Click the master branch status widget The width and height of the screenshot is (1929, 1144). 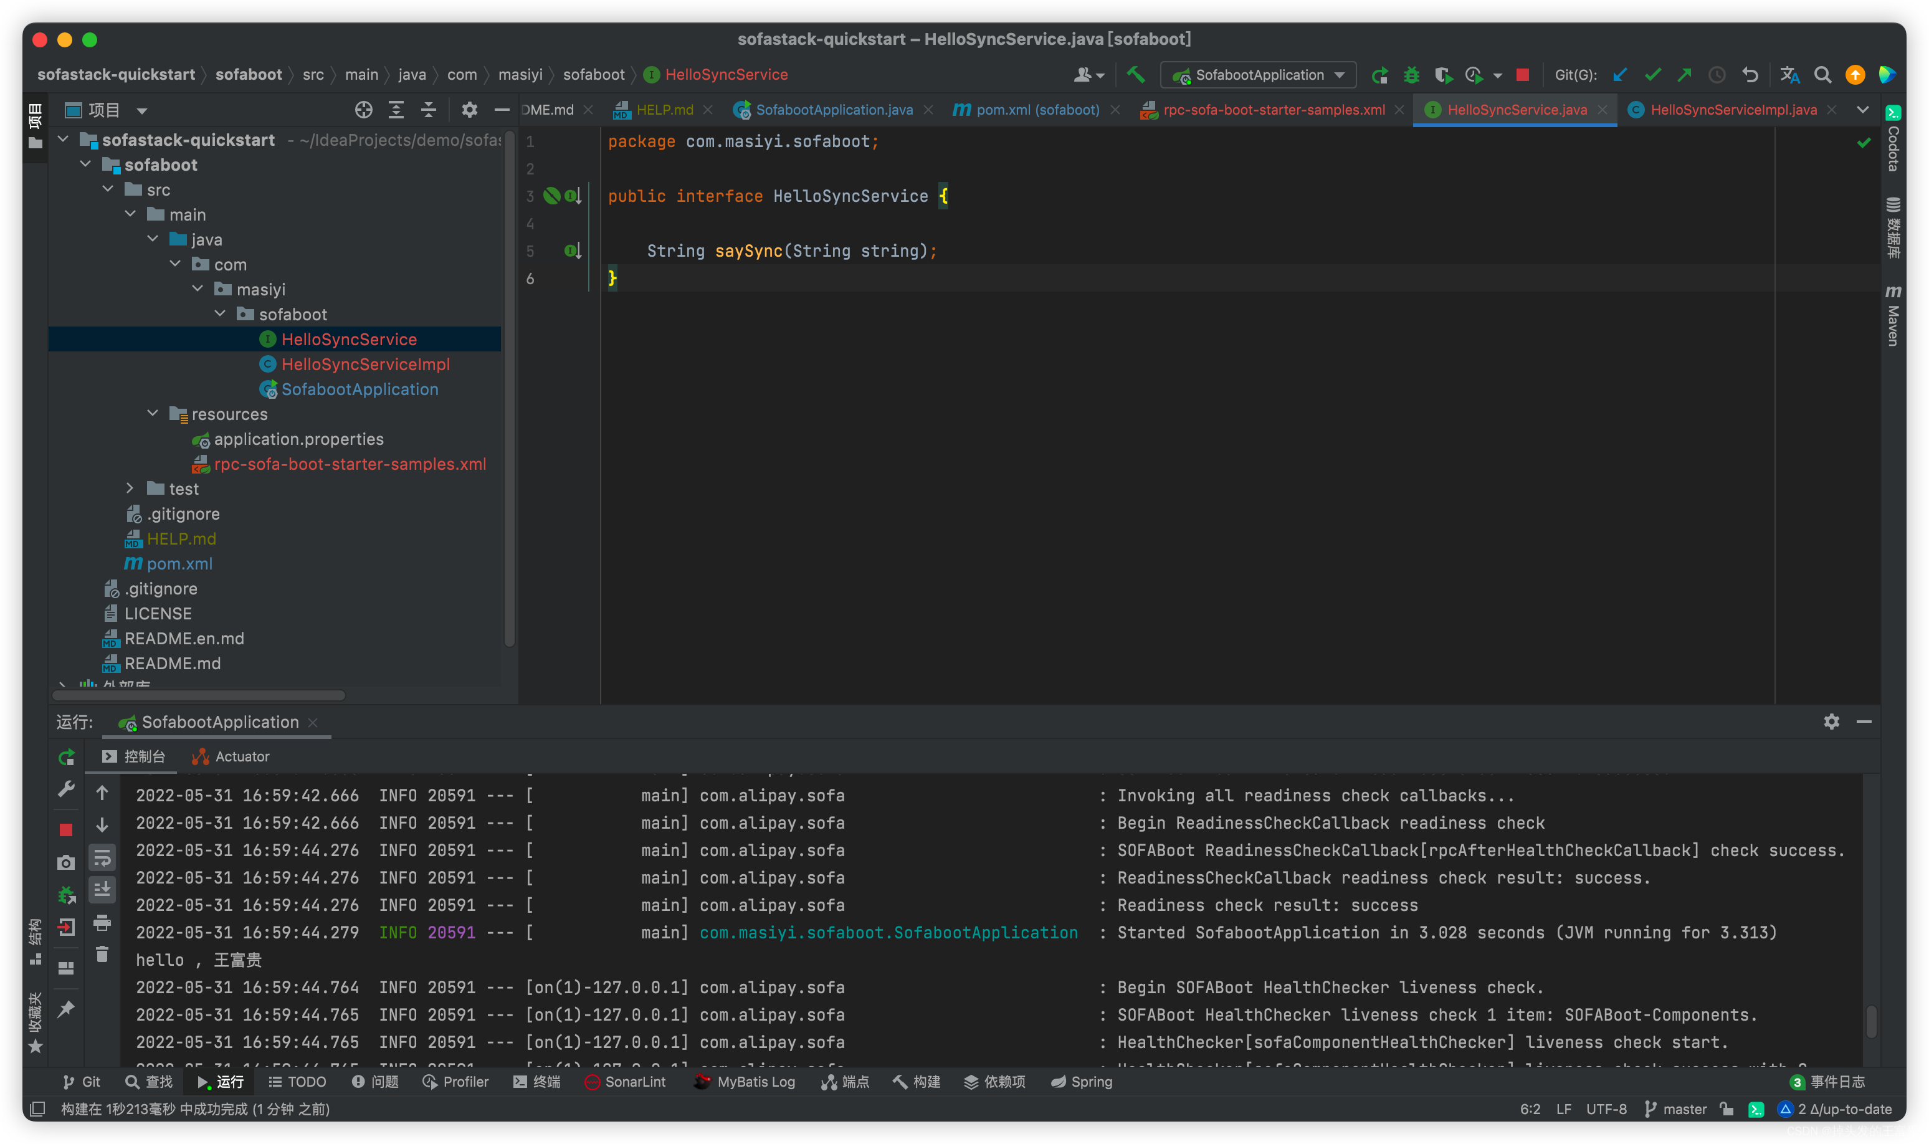(1676, 1108)
